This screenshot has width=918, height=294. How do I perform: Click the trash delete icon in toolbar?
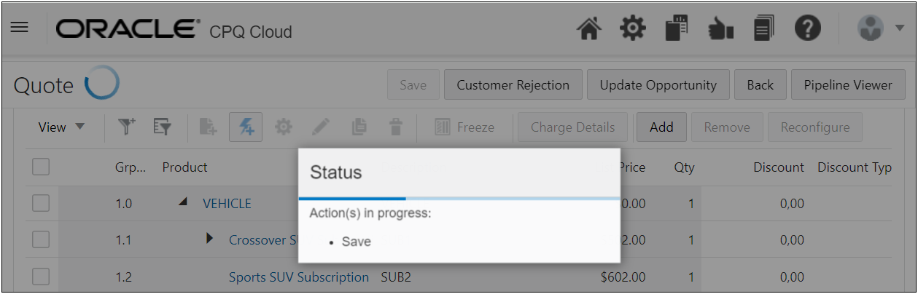[396, 127]
